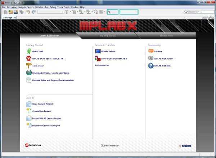The image size is (216, 158).
Task: Click the Differences from MPLAB 8 icon
Action: click(x=98, y=58)
